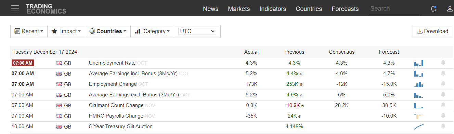The image size is (454, 134).
Task: Open the hamburger menu icon
Action: [x=15, y=8]
